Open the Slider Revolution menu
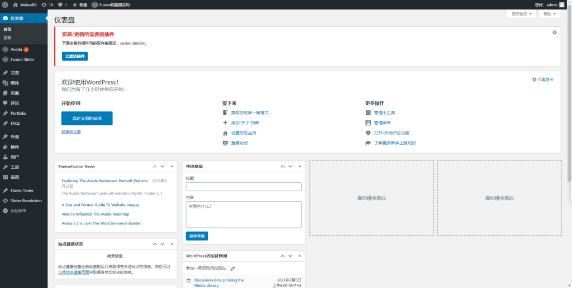The image size is (572, 288). (x=26, y=201)
